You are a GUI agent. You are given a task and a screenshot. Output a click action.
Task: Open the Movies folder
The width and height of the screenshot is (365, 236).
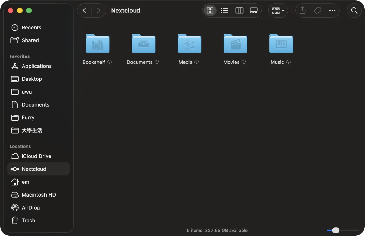pos(235,43)
